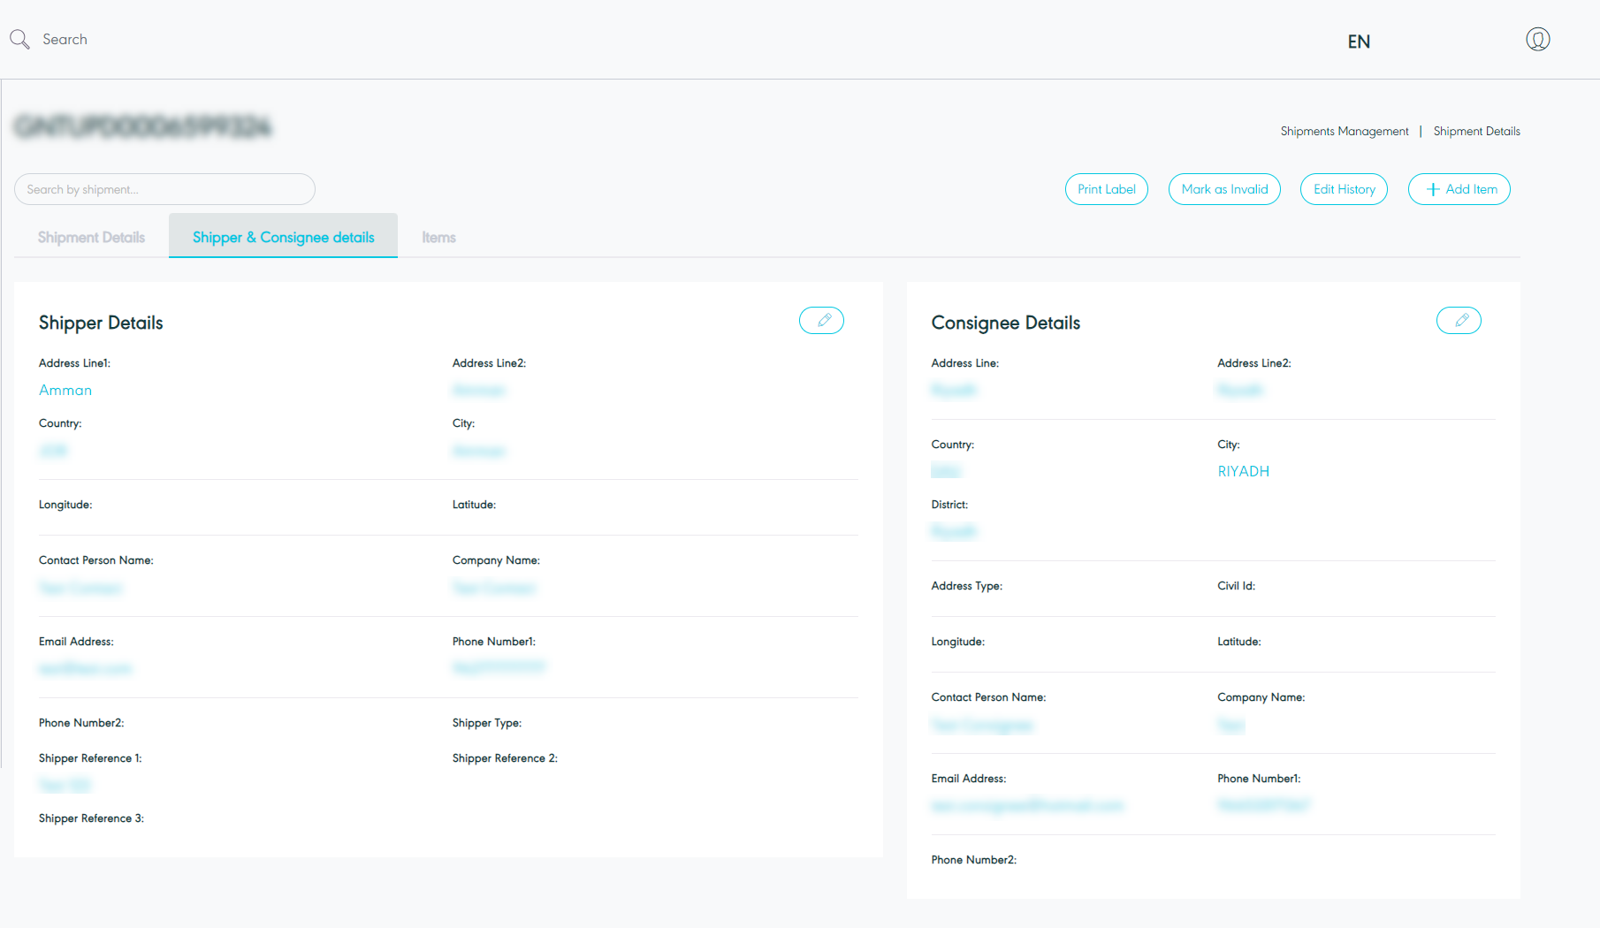Image resolution: width=1600 pixels, height=928 pixels.
Task: Select the Shipper & Consignee details tab
Action: click(x=283, y=237)
